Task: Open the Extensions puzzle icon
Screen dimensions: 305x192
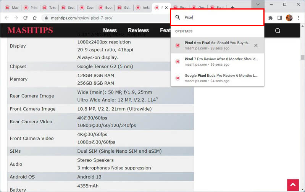Action: tap(270, 18)
